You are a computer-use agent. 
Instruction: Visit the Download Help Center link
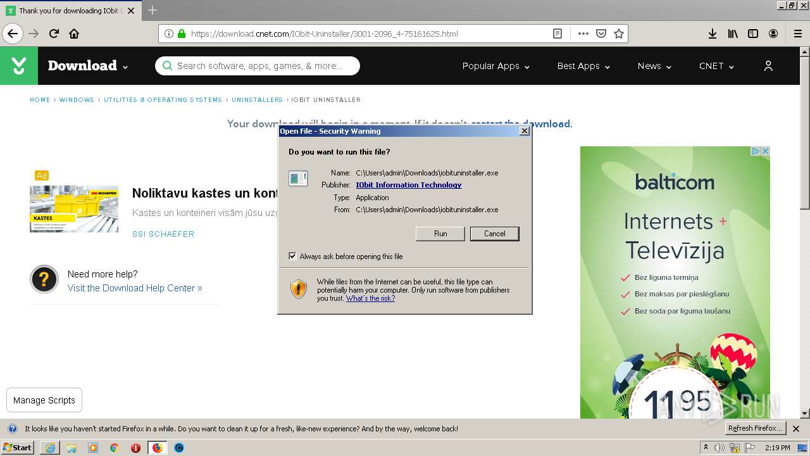pos(135,288)
